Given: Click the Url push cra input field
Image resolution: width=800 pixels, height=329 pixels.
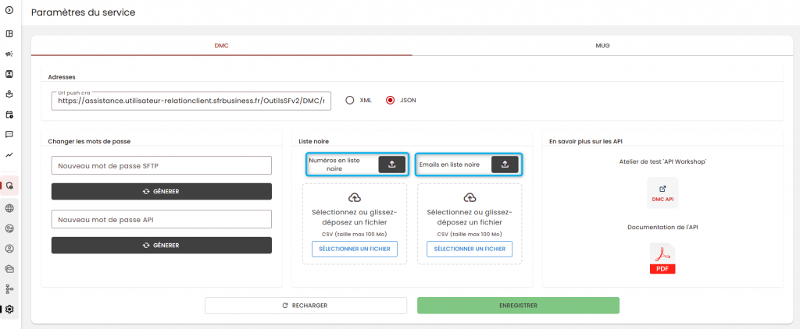Looking at the screenshot, I should [x=191, y=101].
